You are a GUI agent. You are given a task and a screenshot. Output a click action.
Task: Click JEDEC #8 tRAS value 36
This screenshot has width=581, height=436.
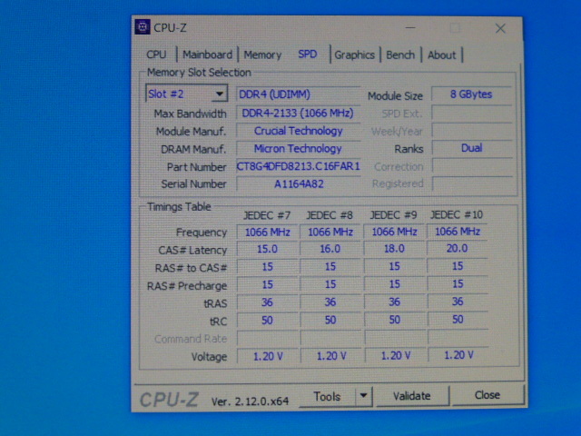click(330, 302)
